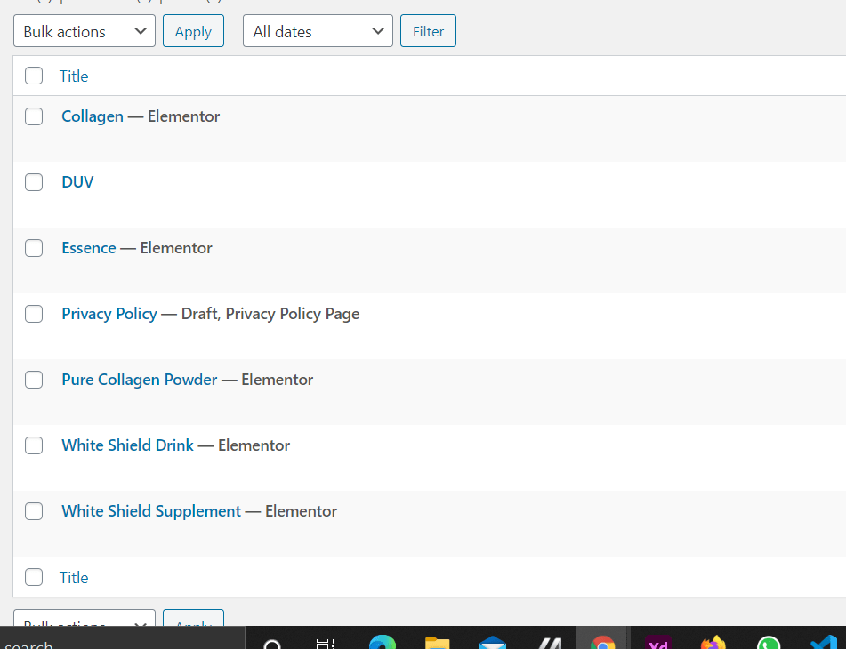Toggle the select-all checkbox in table footer

34,577
